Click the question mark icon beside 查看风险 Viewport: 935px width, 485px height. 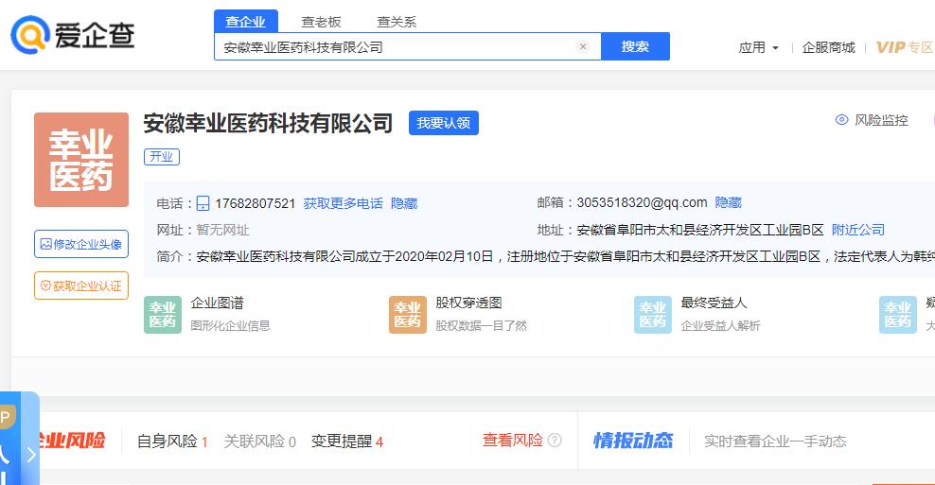[555, 441]
